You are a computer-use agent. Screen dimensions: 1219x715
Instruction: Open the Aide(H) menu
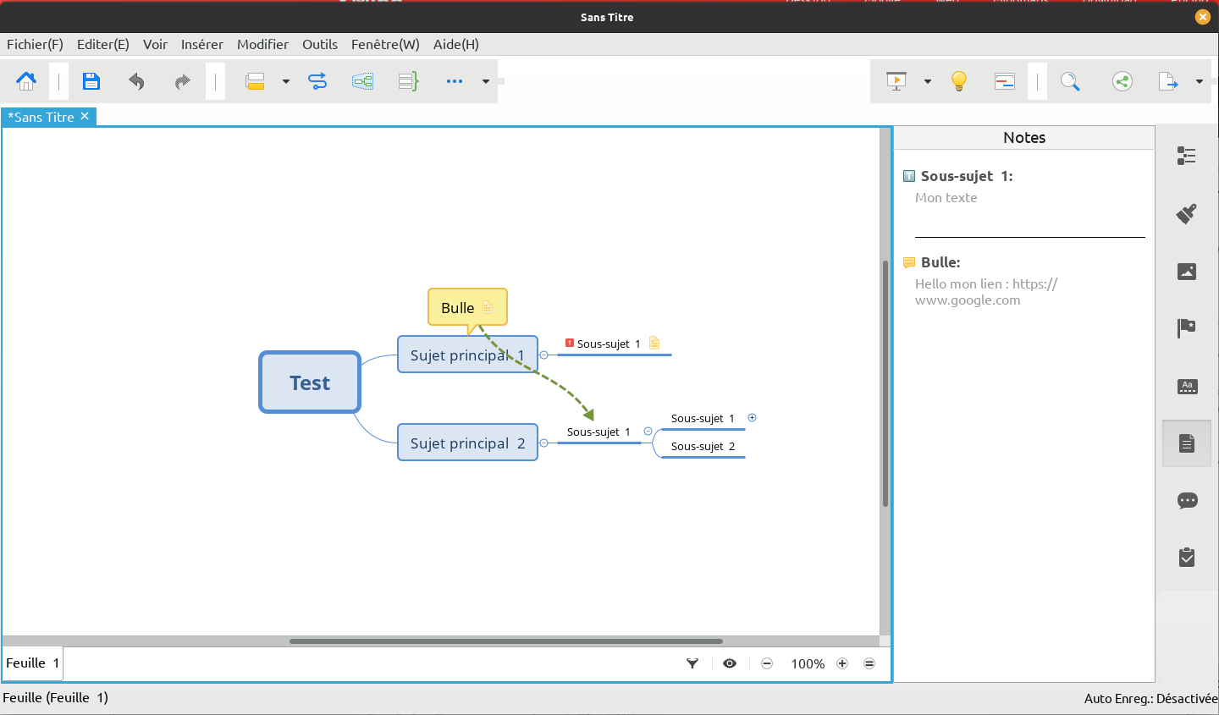point(456,44)
